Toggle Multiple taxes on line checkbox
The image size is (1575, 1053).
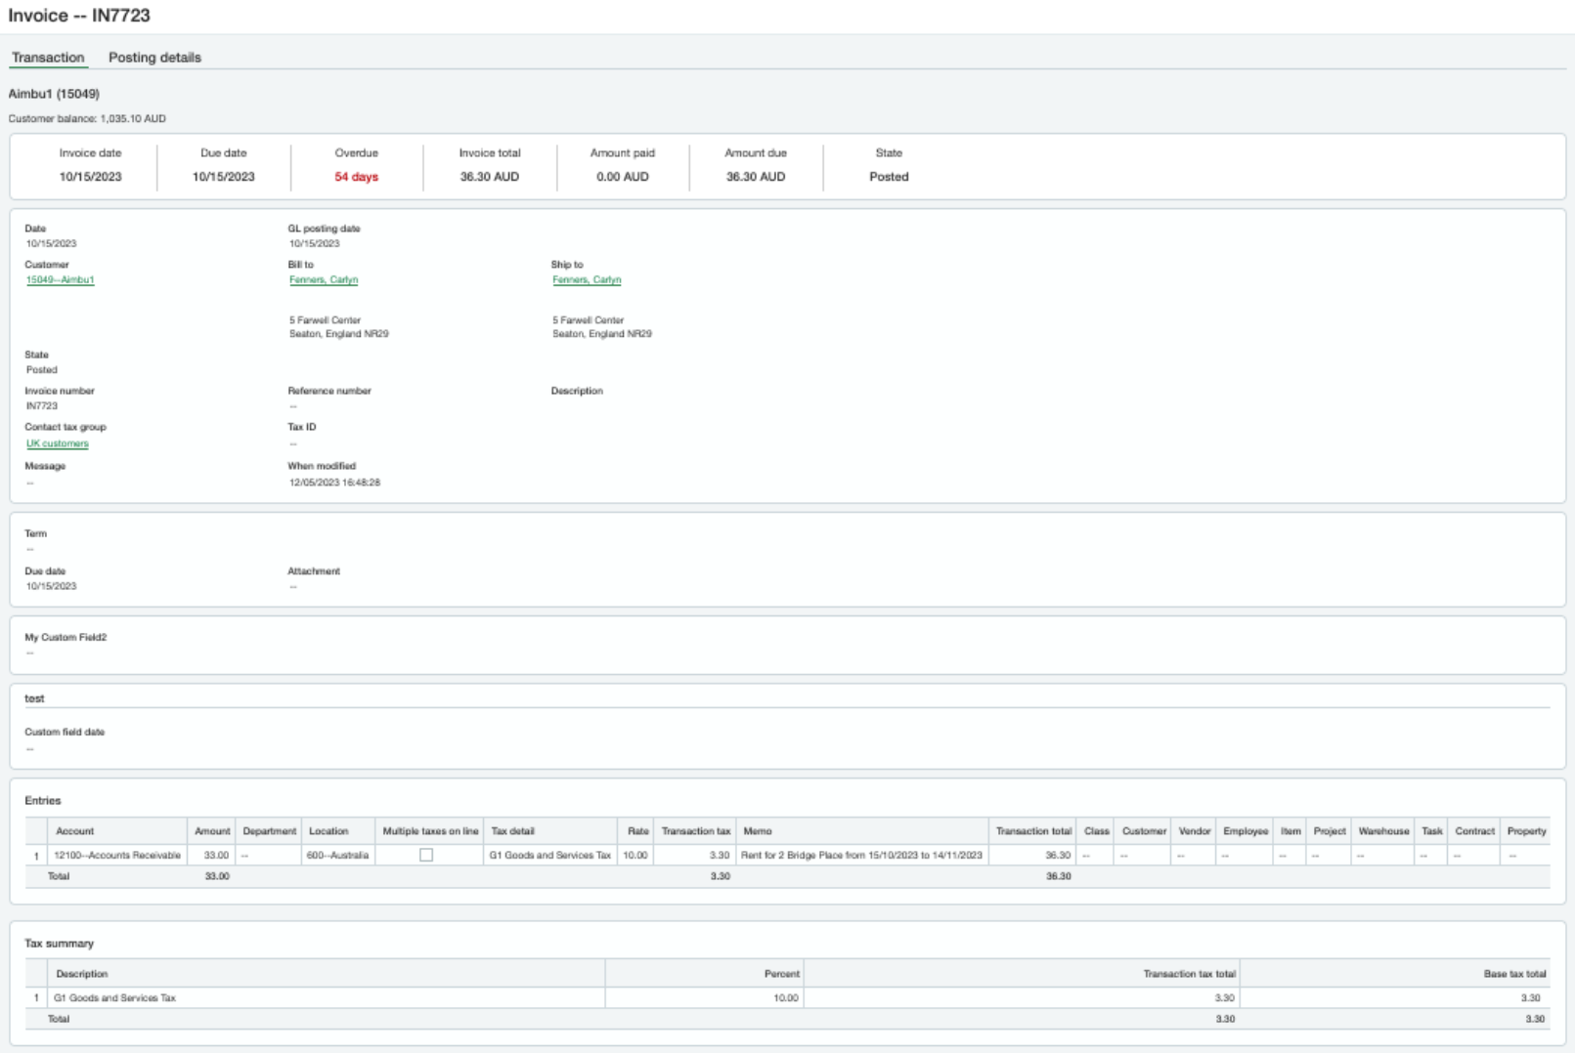tap(426, 855)
